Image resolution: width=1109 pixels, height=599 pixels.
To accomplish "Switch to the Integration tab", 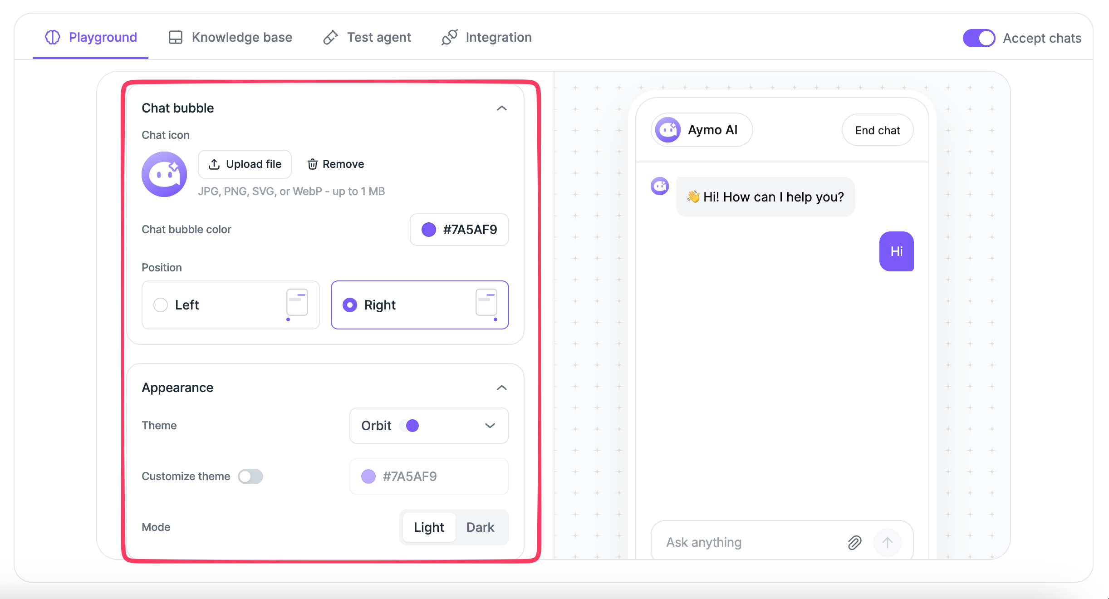I will 486,37.
